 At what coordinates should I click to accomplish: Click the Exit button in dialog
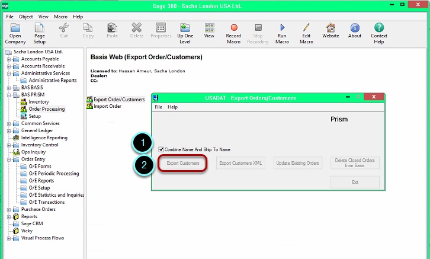(355, 182)
